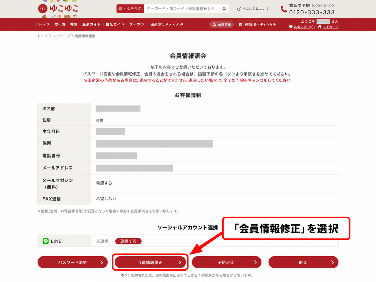
Task: Open 観光ガイド in the navigation bar
Action: [115, 24]
